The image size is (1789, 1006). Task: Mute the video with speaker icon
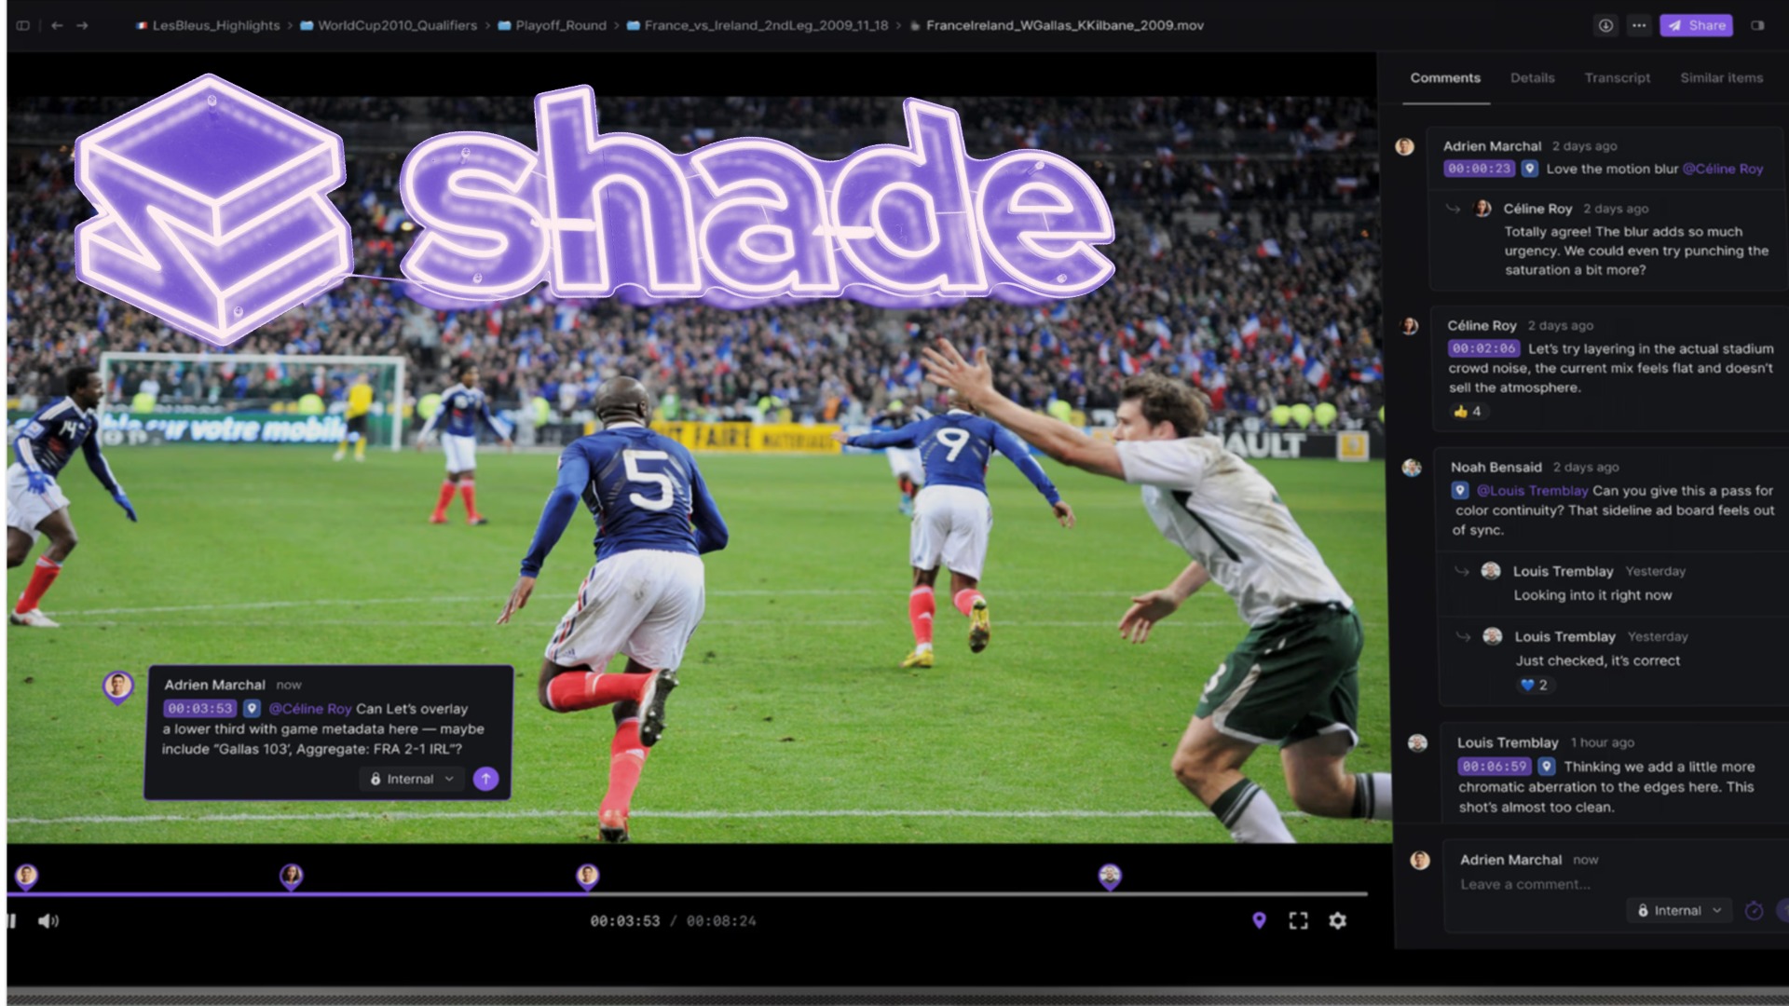[x=48, y=921]
